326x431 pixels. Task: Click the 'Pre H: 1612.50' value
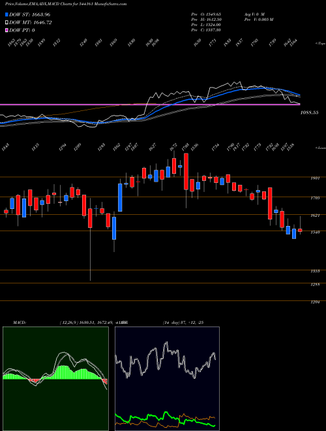(206, 20)
